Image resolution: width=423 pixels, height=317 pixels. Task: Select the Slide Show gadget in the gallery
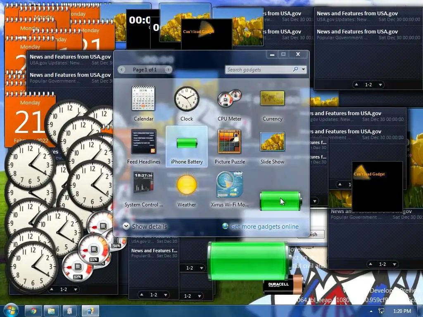click(272, 147)
